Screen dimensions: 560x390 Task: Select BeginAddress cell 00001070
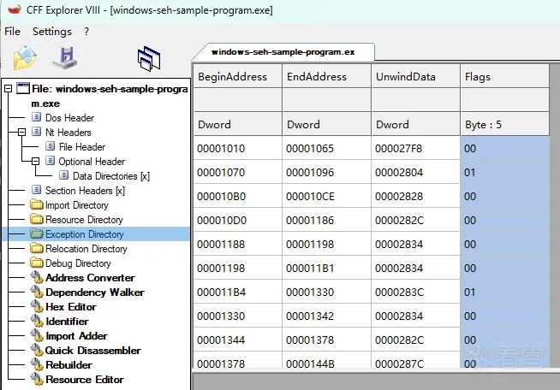pos(238,172)
